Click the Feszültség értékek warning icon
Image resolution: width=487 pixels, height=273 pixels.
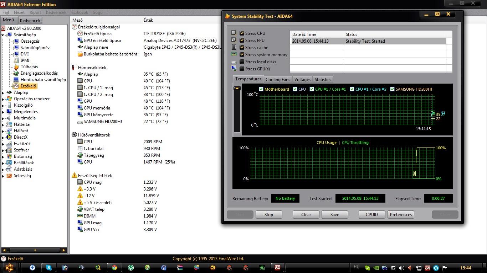pyautogui.click(x=74, y=175)
